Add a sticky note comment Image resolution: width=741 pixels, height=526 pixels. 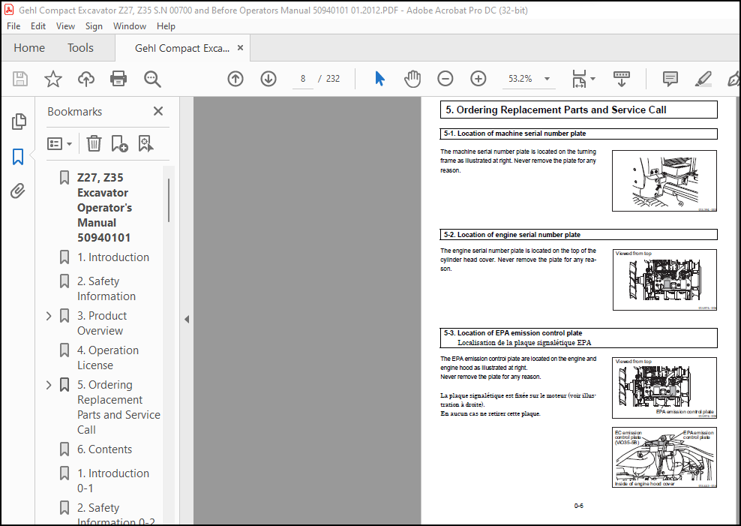coord(670,79)
